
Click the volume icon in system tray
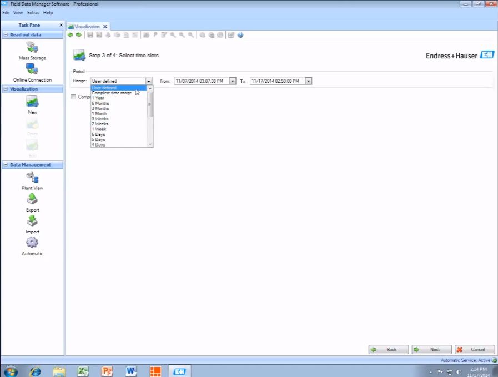(459, 372)
